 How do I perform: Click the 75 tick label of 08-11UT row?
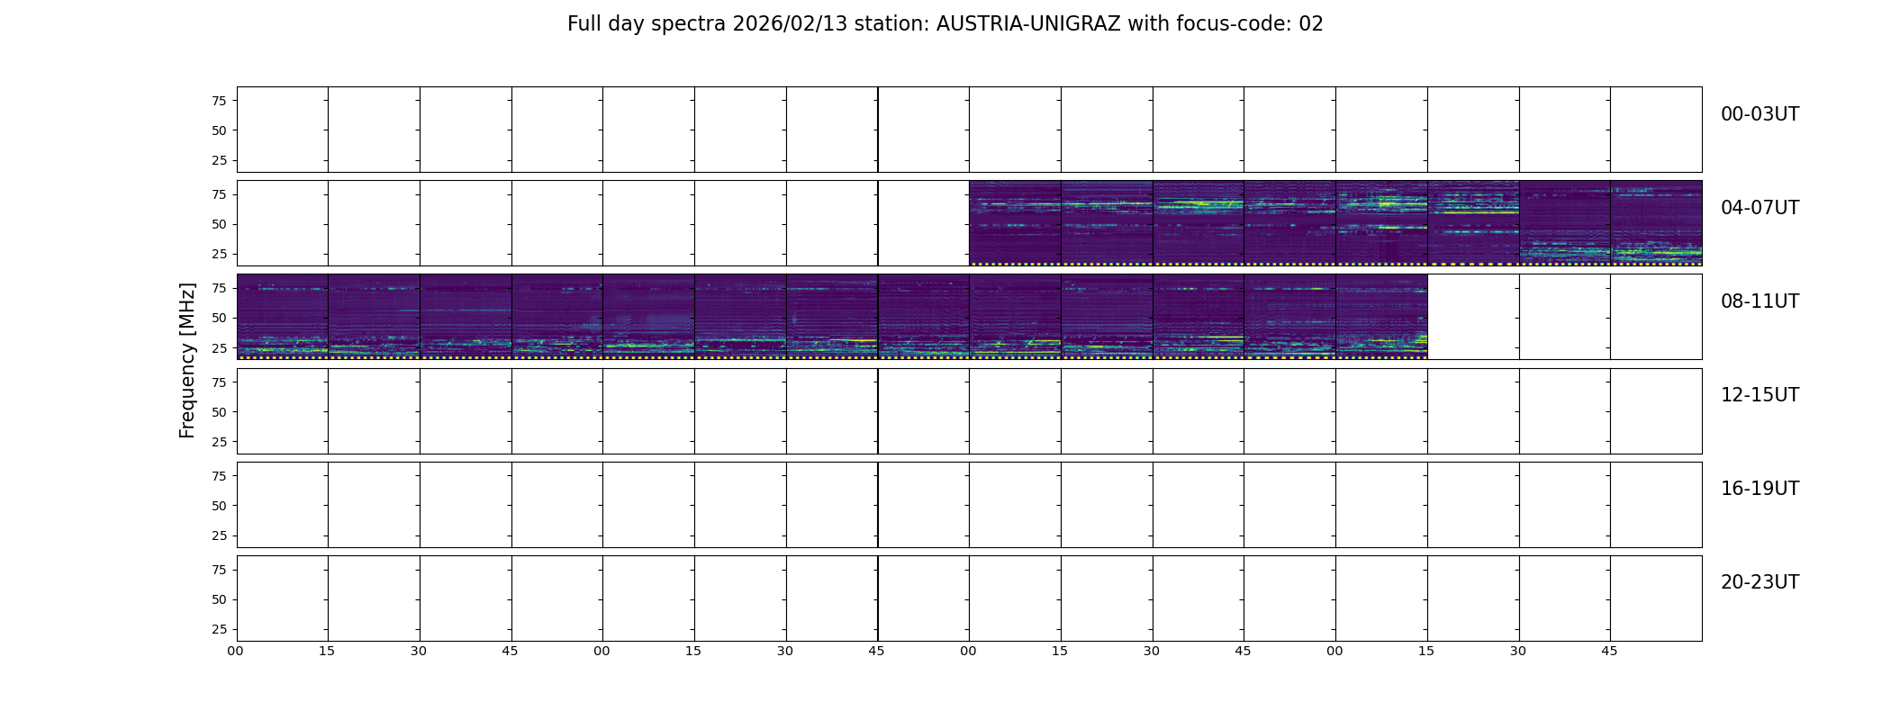click(x=219, y=288)
